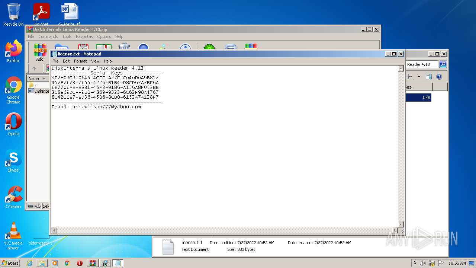This screenshot has width=476, height=268.
Task: Click the Find icon in WinRAR toolbar
Action: click(144, 47)
